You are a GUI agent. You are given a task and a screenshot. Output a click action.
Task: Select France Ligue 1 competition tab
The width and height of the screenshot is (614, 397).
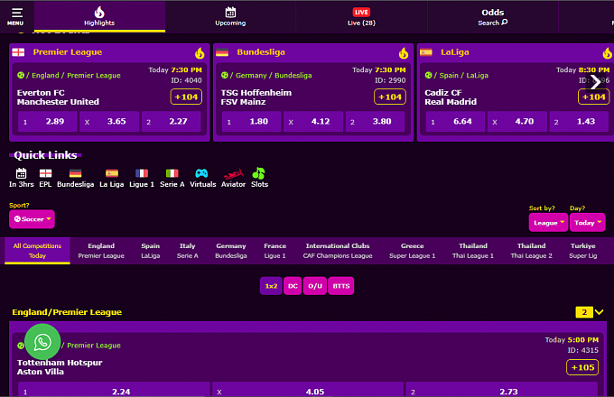click(274, 251)
